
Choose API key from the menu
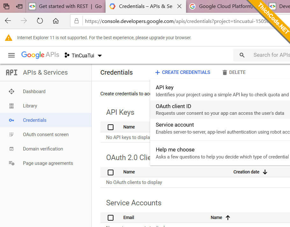click(220, 91)
